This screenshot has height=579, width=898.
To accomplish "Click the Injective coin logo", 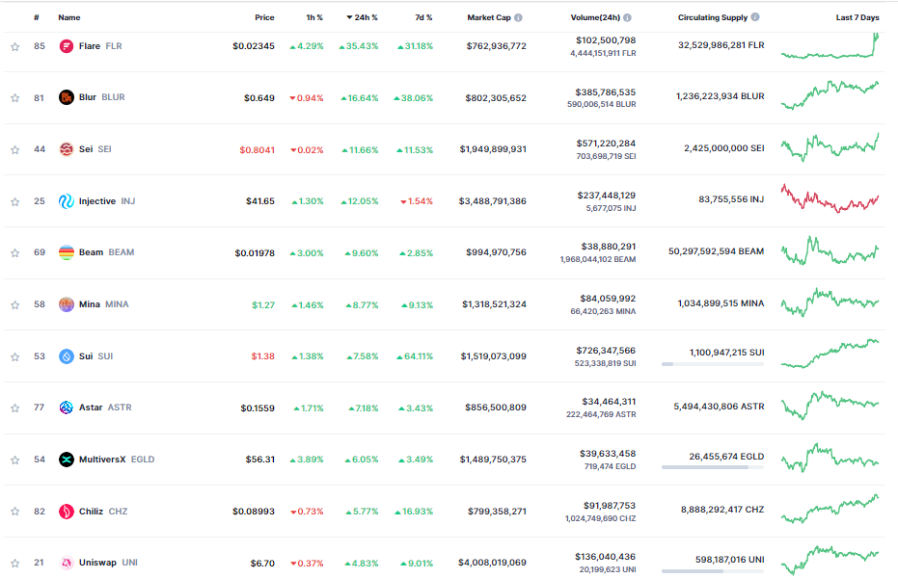I will click(x=67, y=200).
